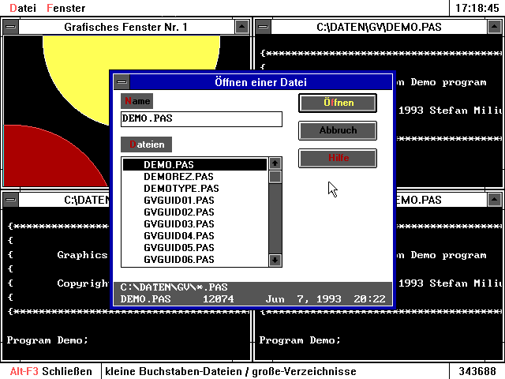Screen dimensions: 505x379
Task: Zoom the bottom-right DEMO.PAS window
Action: 493,201
